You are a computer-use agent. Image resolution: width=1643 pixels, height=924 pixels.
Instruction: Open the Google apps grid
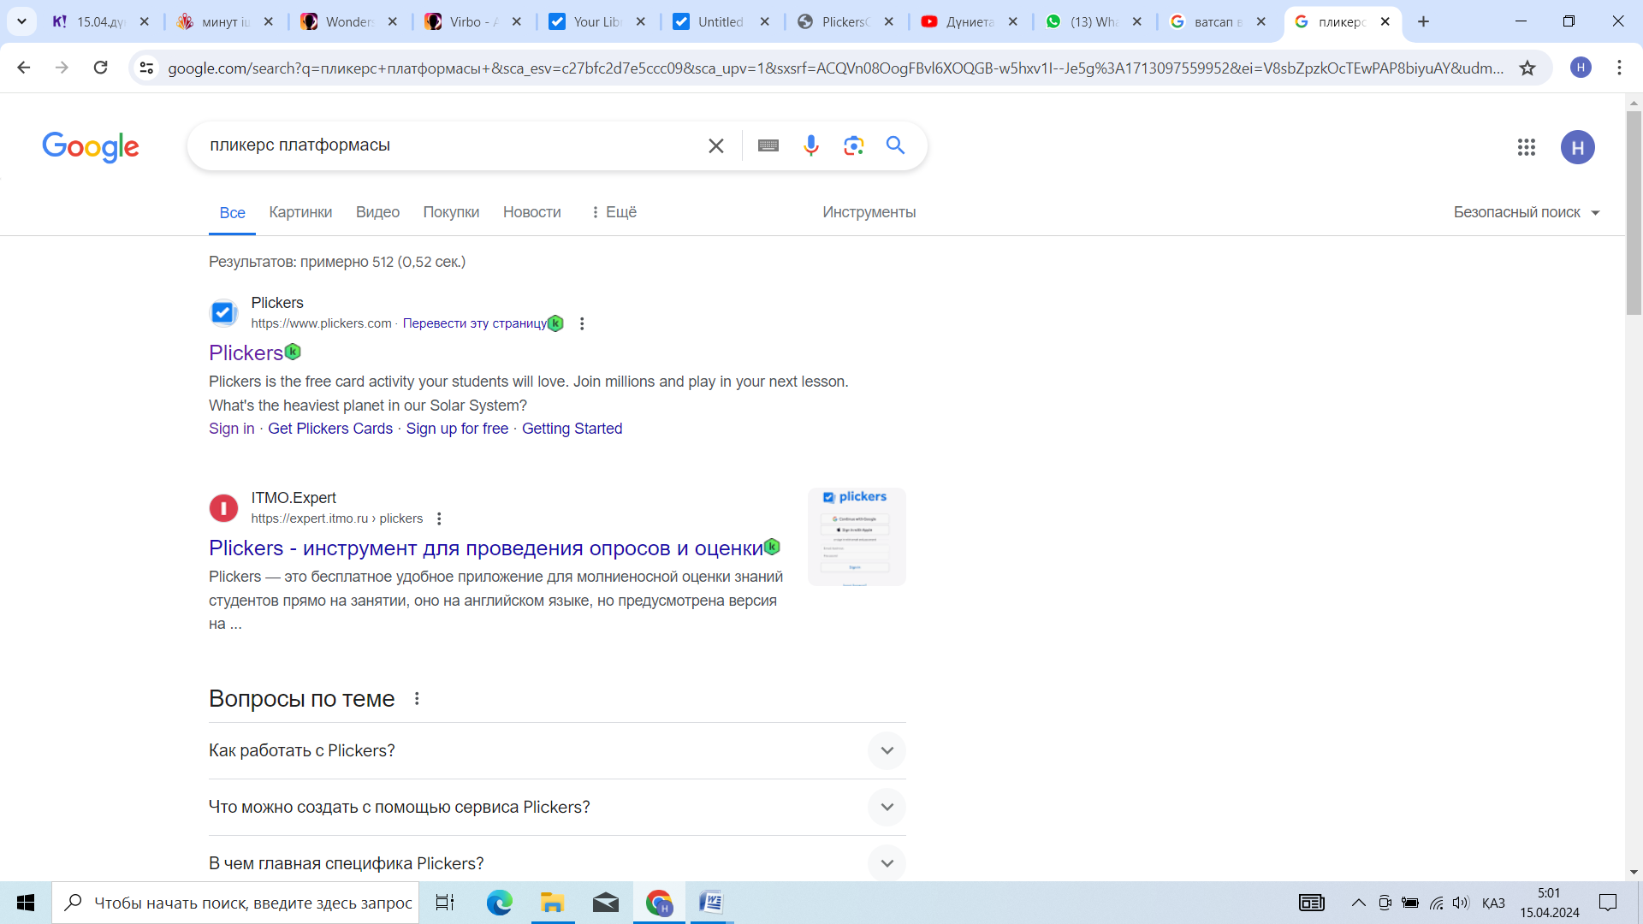click(1526, 147)
